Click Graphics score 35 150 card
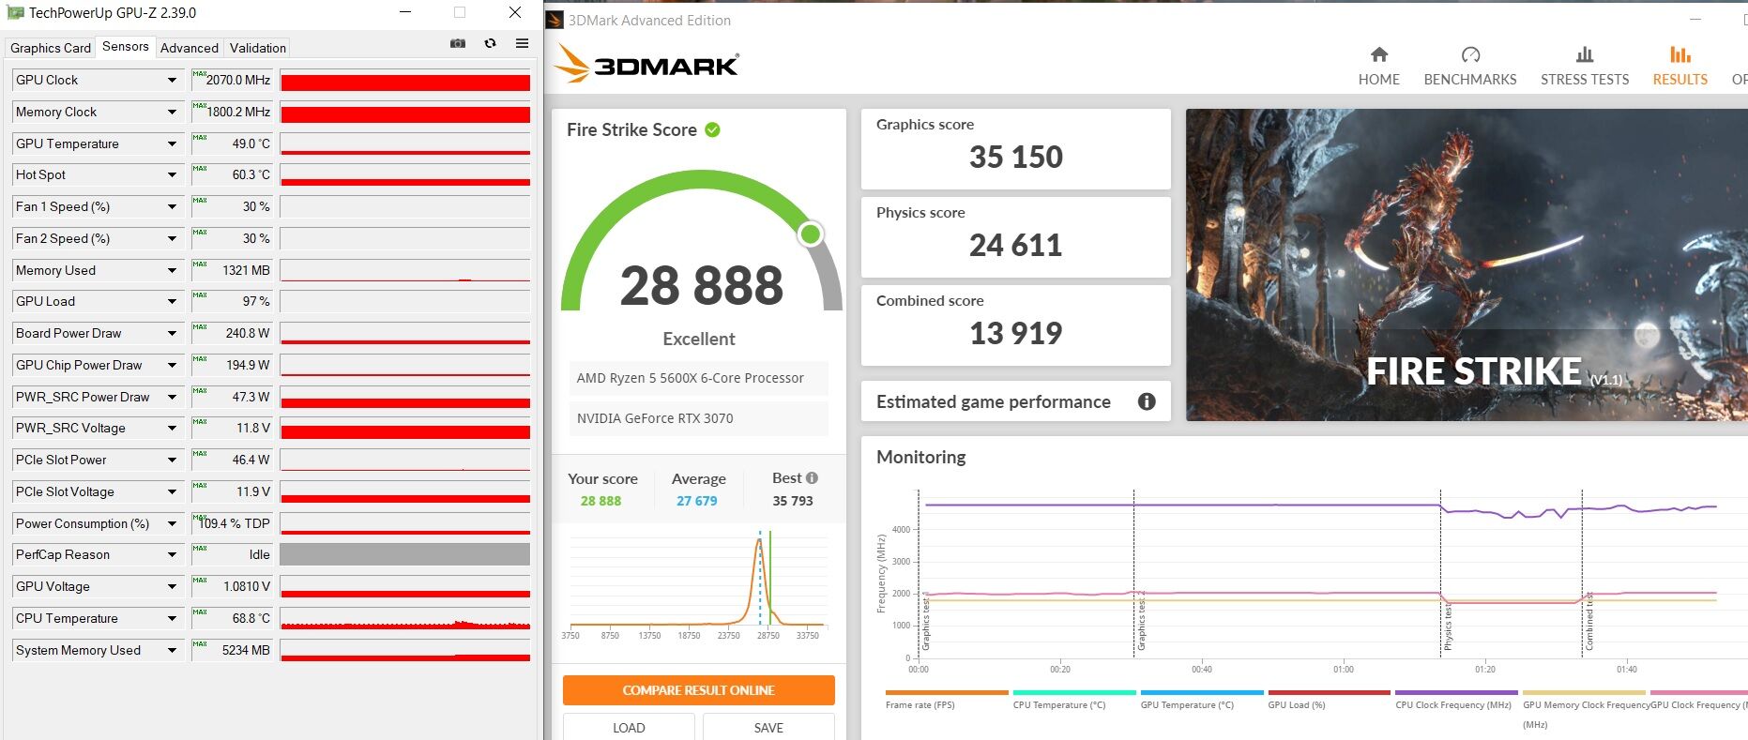1748x740 pixels. [x=1015, y=149]
